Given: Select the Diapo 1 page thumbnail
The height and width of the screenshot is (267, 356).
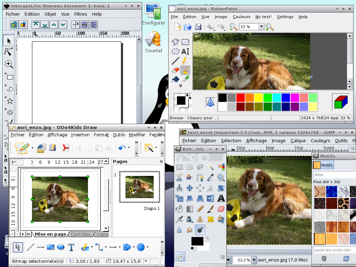Looking at the screenshot, I should (x=140, y=187).
